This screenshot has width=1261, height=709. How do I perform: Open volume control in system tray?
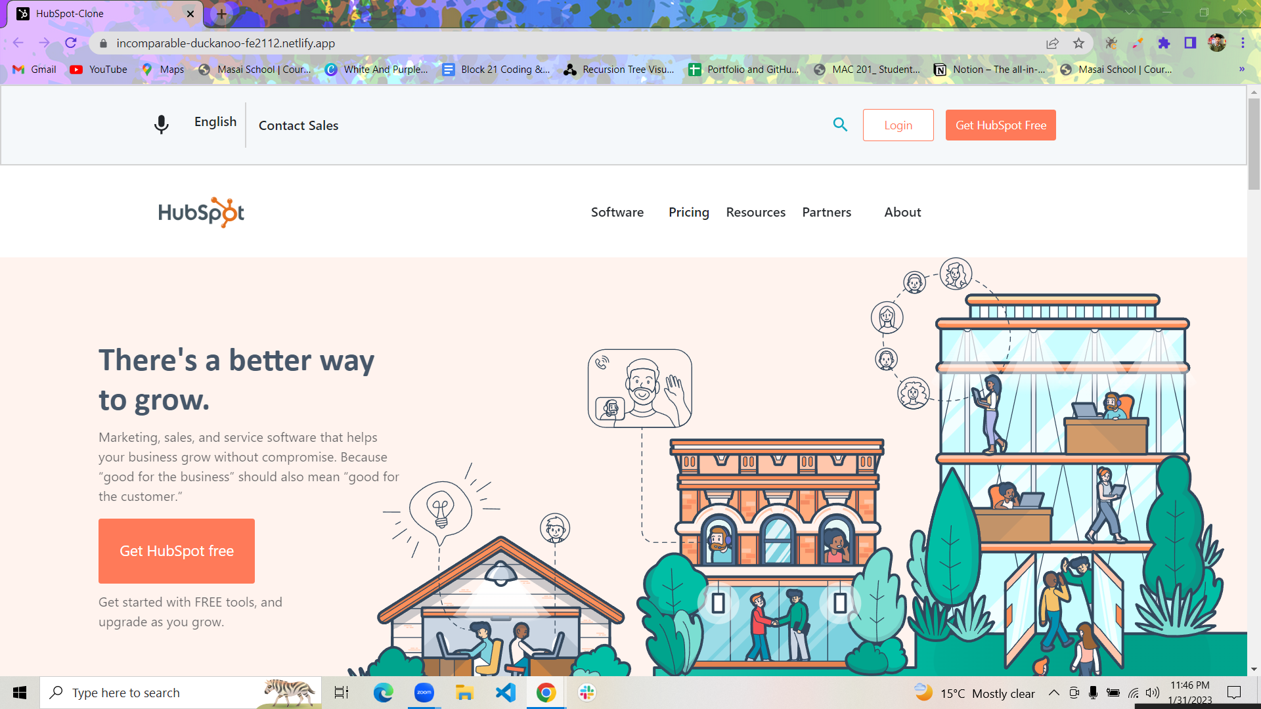coord(1153,693)
